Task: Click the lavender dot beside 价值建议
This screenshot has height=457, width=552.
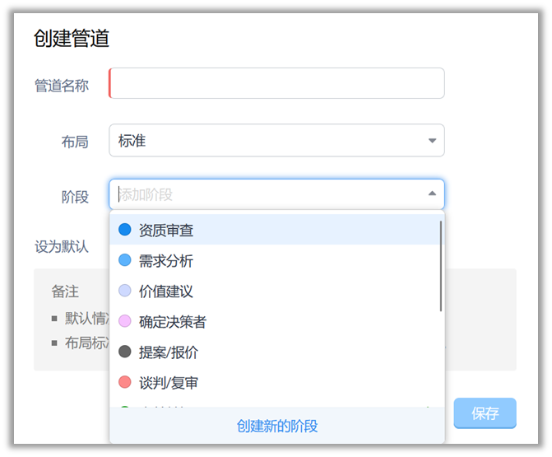Action: (x=125, y=291)
